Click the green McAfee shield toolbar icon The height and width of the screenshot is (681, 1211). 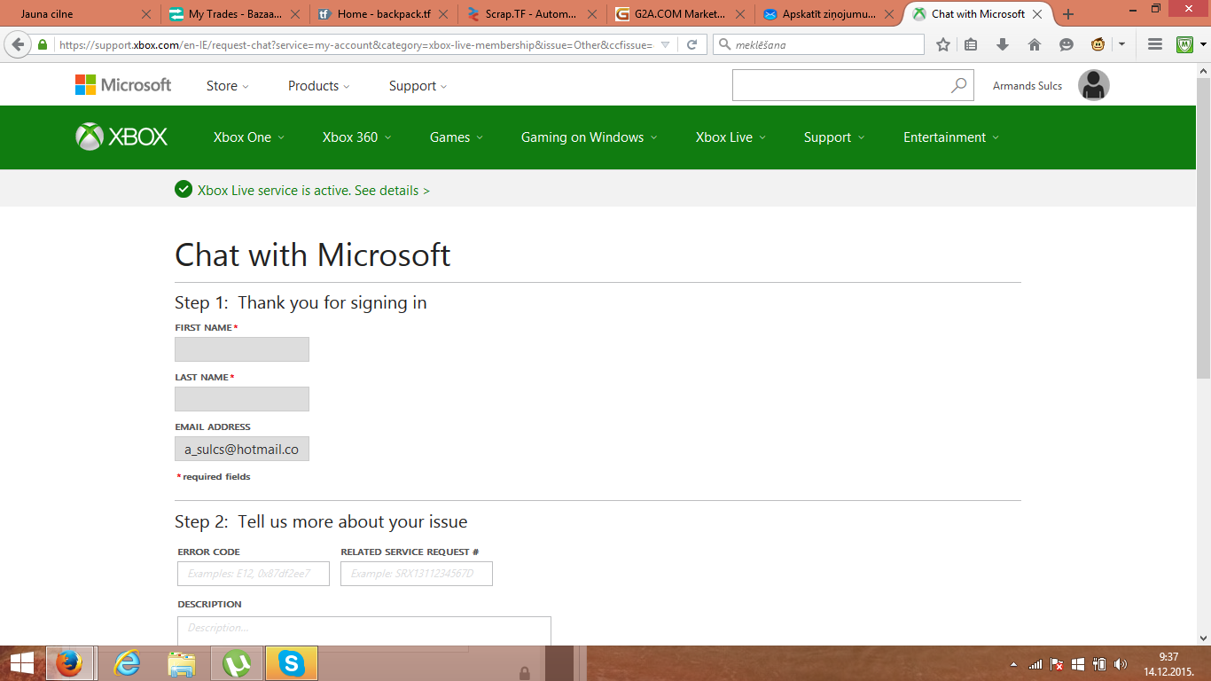[1185, 44]
